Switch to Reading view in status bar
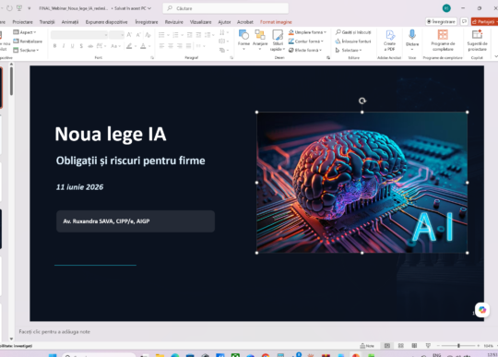Image resolution: width=498 pixels, height=357 pixels. 414,346
